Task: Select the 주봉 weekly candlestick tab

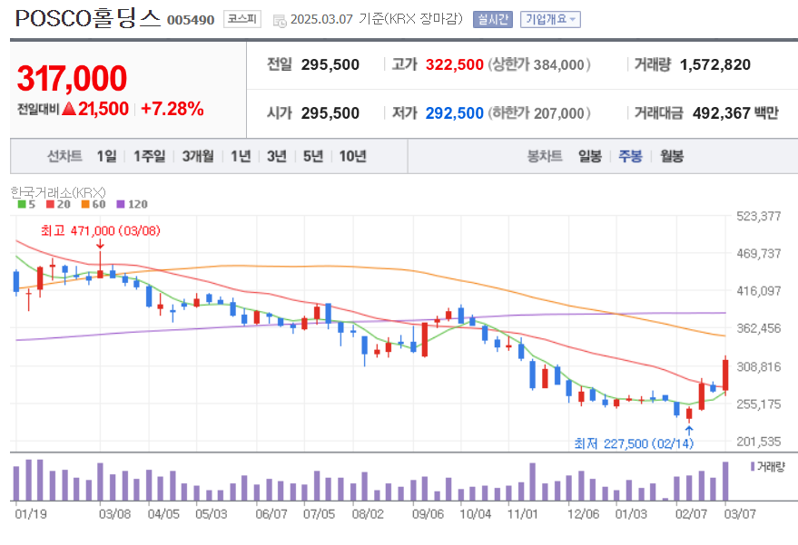Action: pos(630,156)
